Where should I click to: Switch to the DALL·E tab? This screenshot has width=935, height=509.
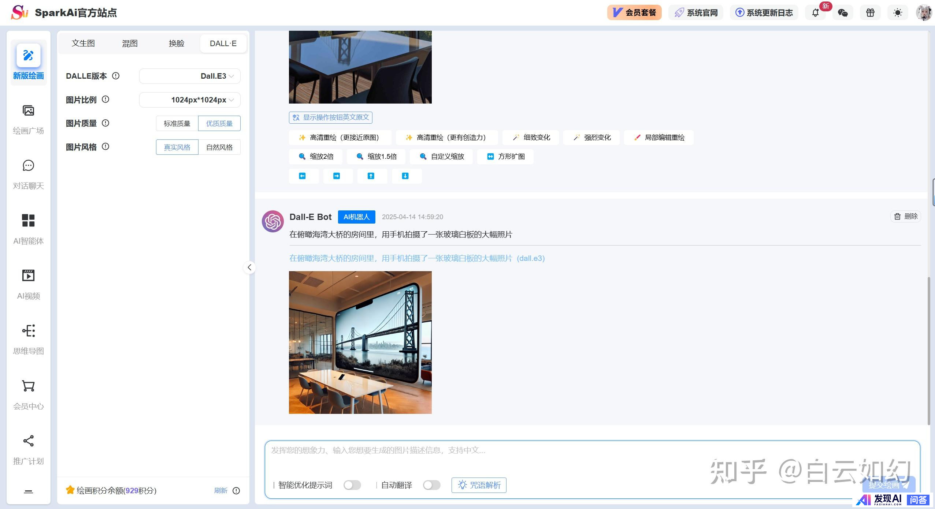click(223, 43)
